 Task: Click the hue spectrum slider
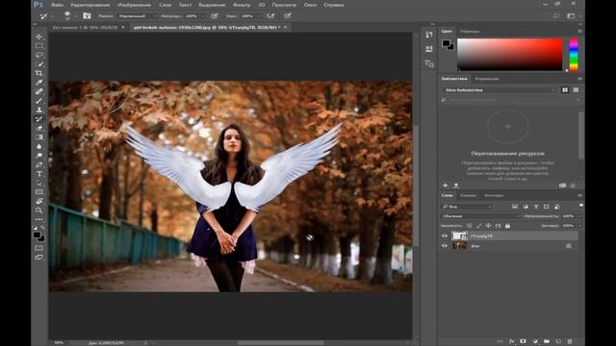click(574, 55)
